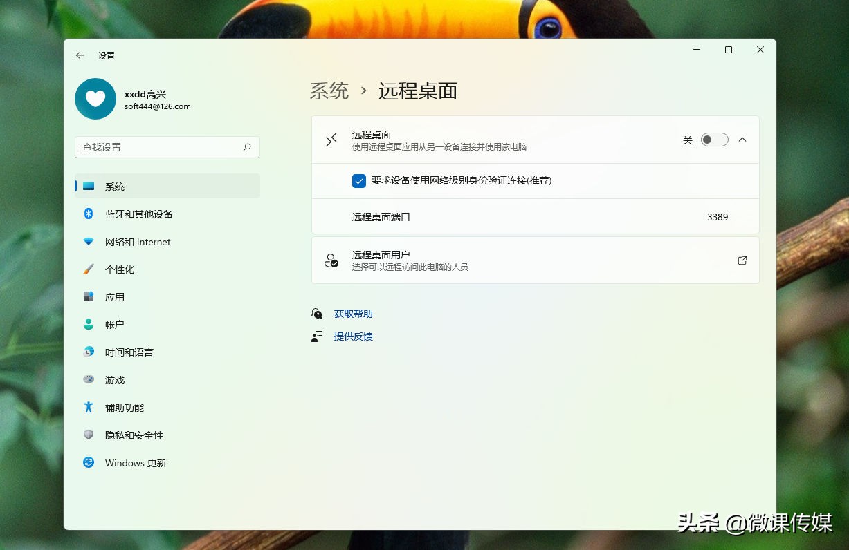This screenshot has width=849, height=550.
Task: Open the 提供反馈 feedback link
Action: pos(353,336)
